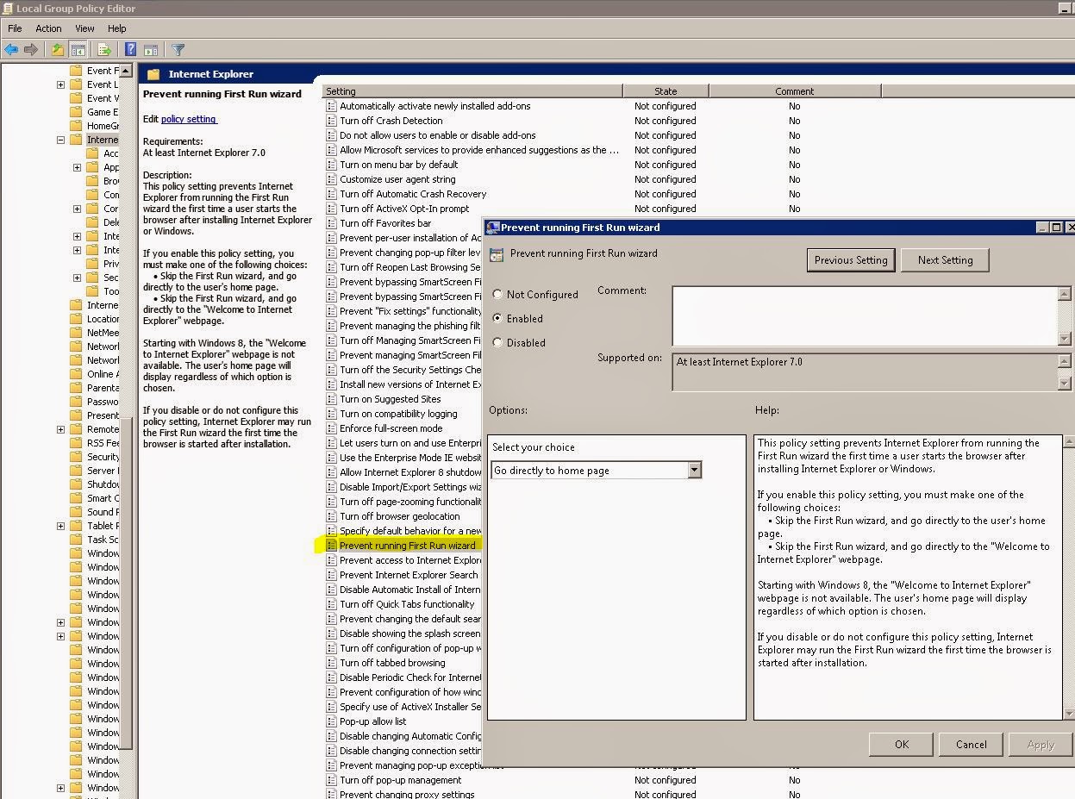Click policy icon beside Turn off Favorites bar
1075x799 pixels.
point(331,223)
